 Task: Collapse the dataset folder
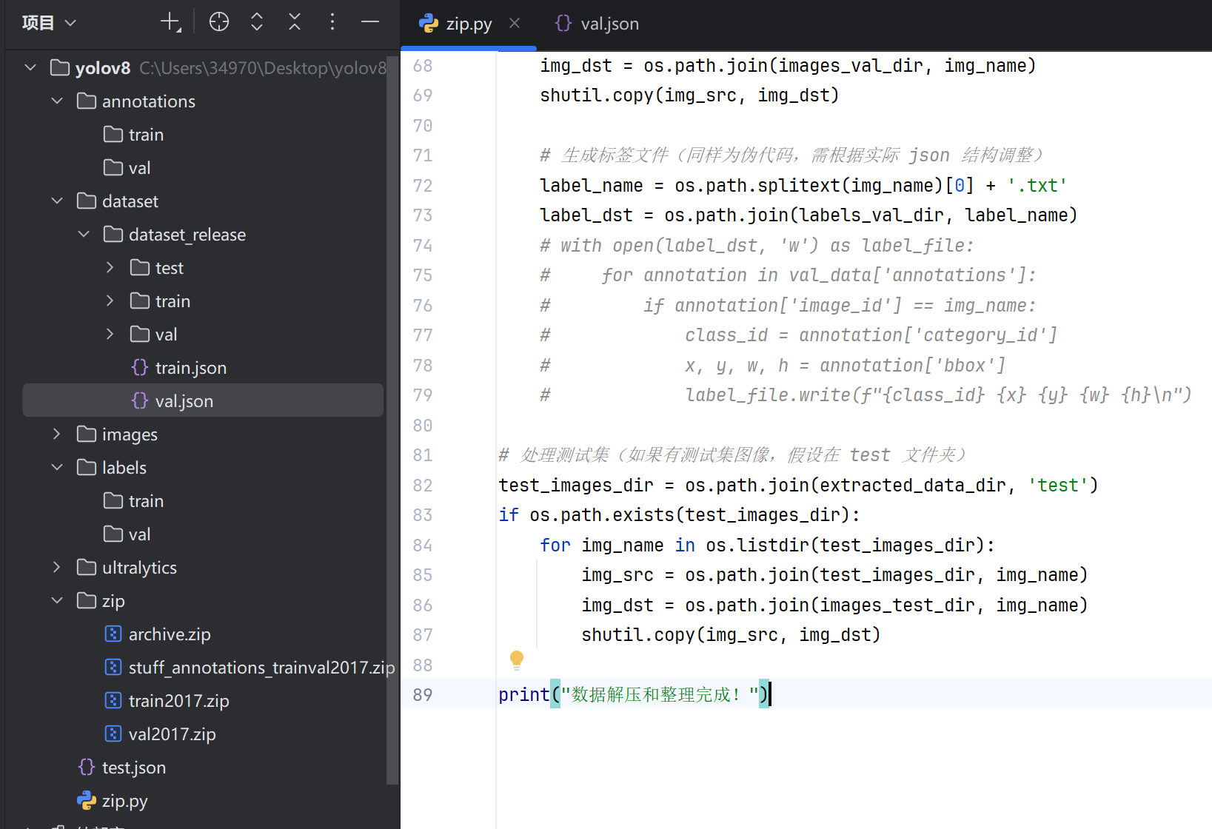57,201
